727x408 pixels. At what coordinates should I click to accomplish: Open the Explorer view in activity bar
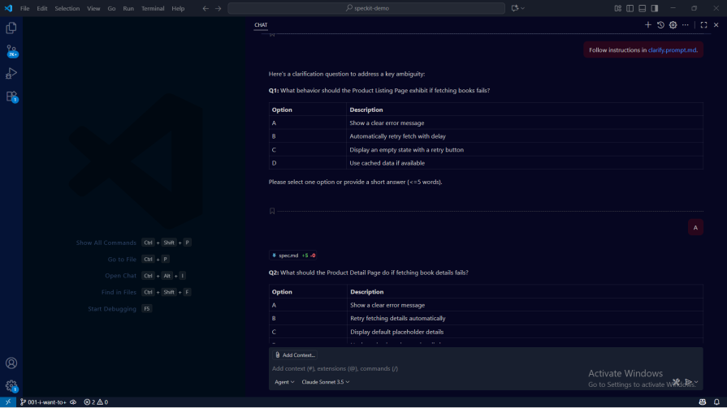(x=11, y=28)
